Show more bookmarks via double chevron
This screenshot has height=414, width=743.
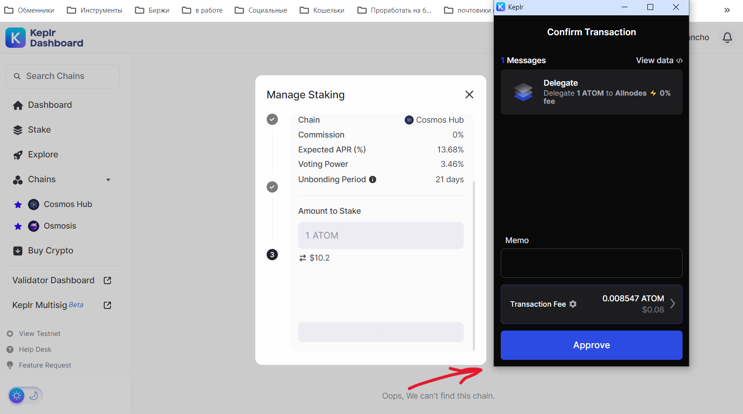tap(727, 10)
